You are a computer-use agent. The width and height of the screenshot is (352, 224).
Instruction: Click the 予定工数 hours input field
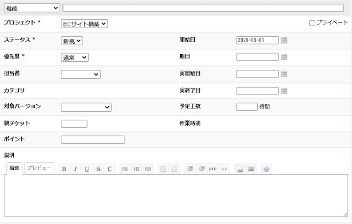pyautogui.click(x=247, y=106)
